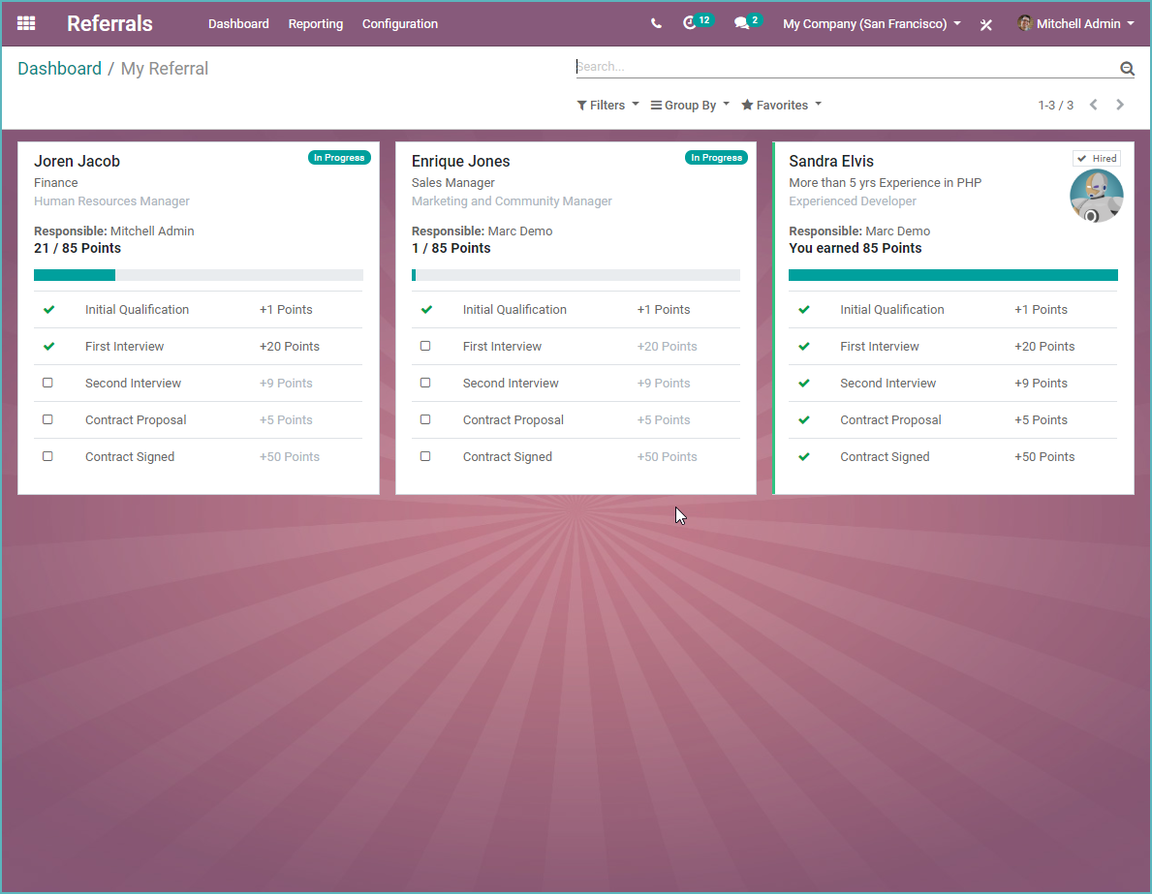Click the developer tools wrench icon
Screen dimensions: 1152x894
[986, 24]
